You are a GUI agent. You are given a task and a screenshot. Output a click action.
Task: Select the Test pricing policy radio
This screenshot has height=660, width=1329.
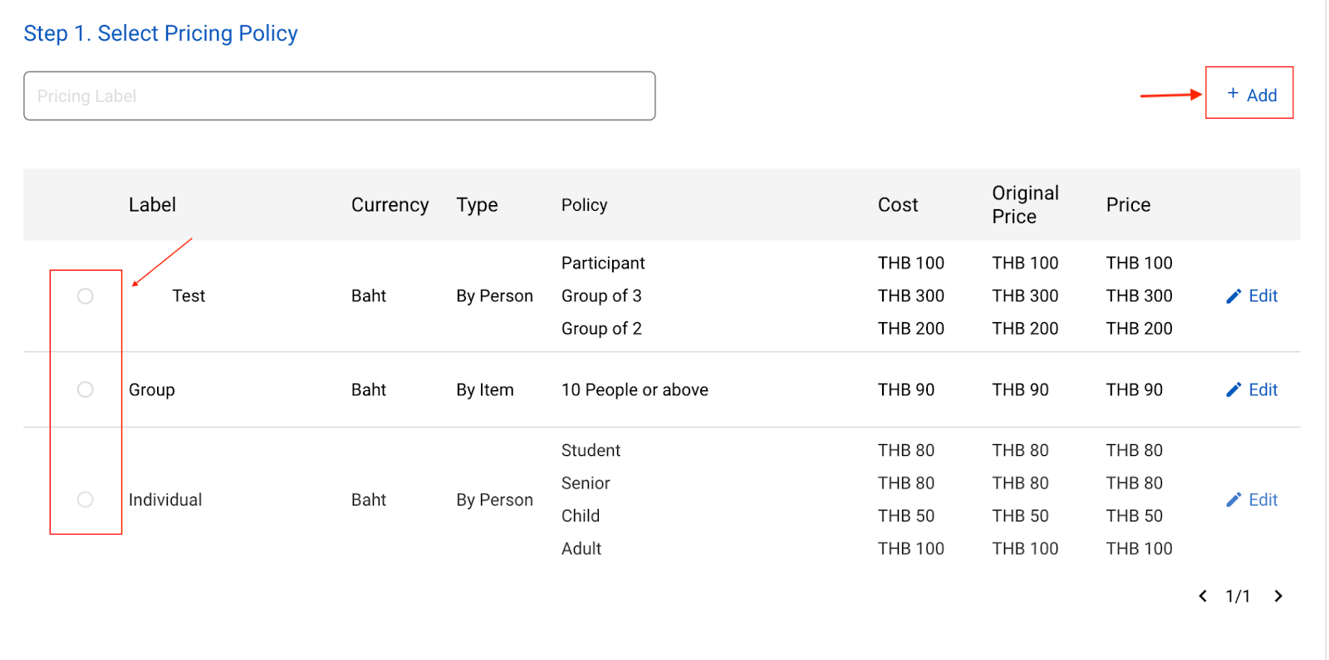(86, 296)
